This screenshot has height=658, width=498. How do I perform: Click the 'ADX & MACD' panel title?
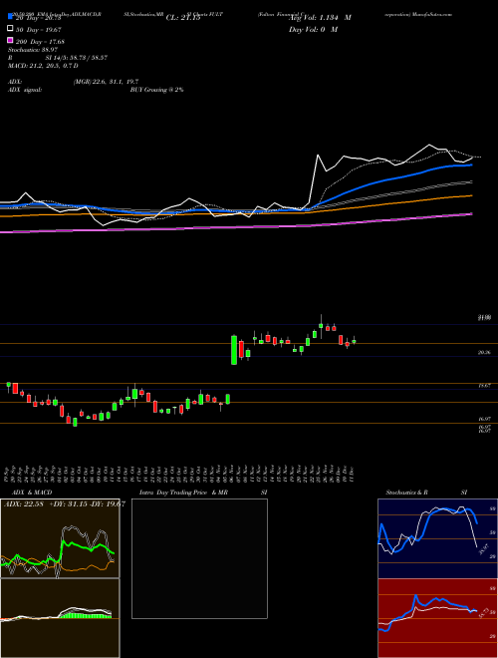click(32, 493)
